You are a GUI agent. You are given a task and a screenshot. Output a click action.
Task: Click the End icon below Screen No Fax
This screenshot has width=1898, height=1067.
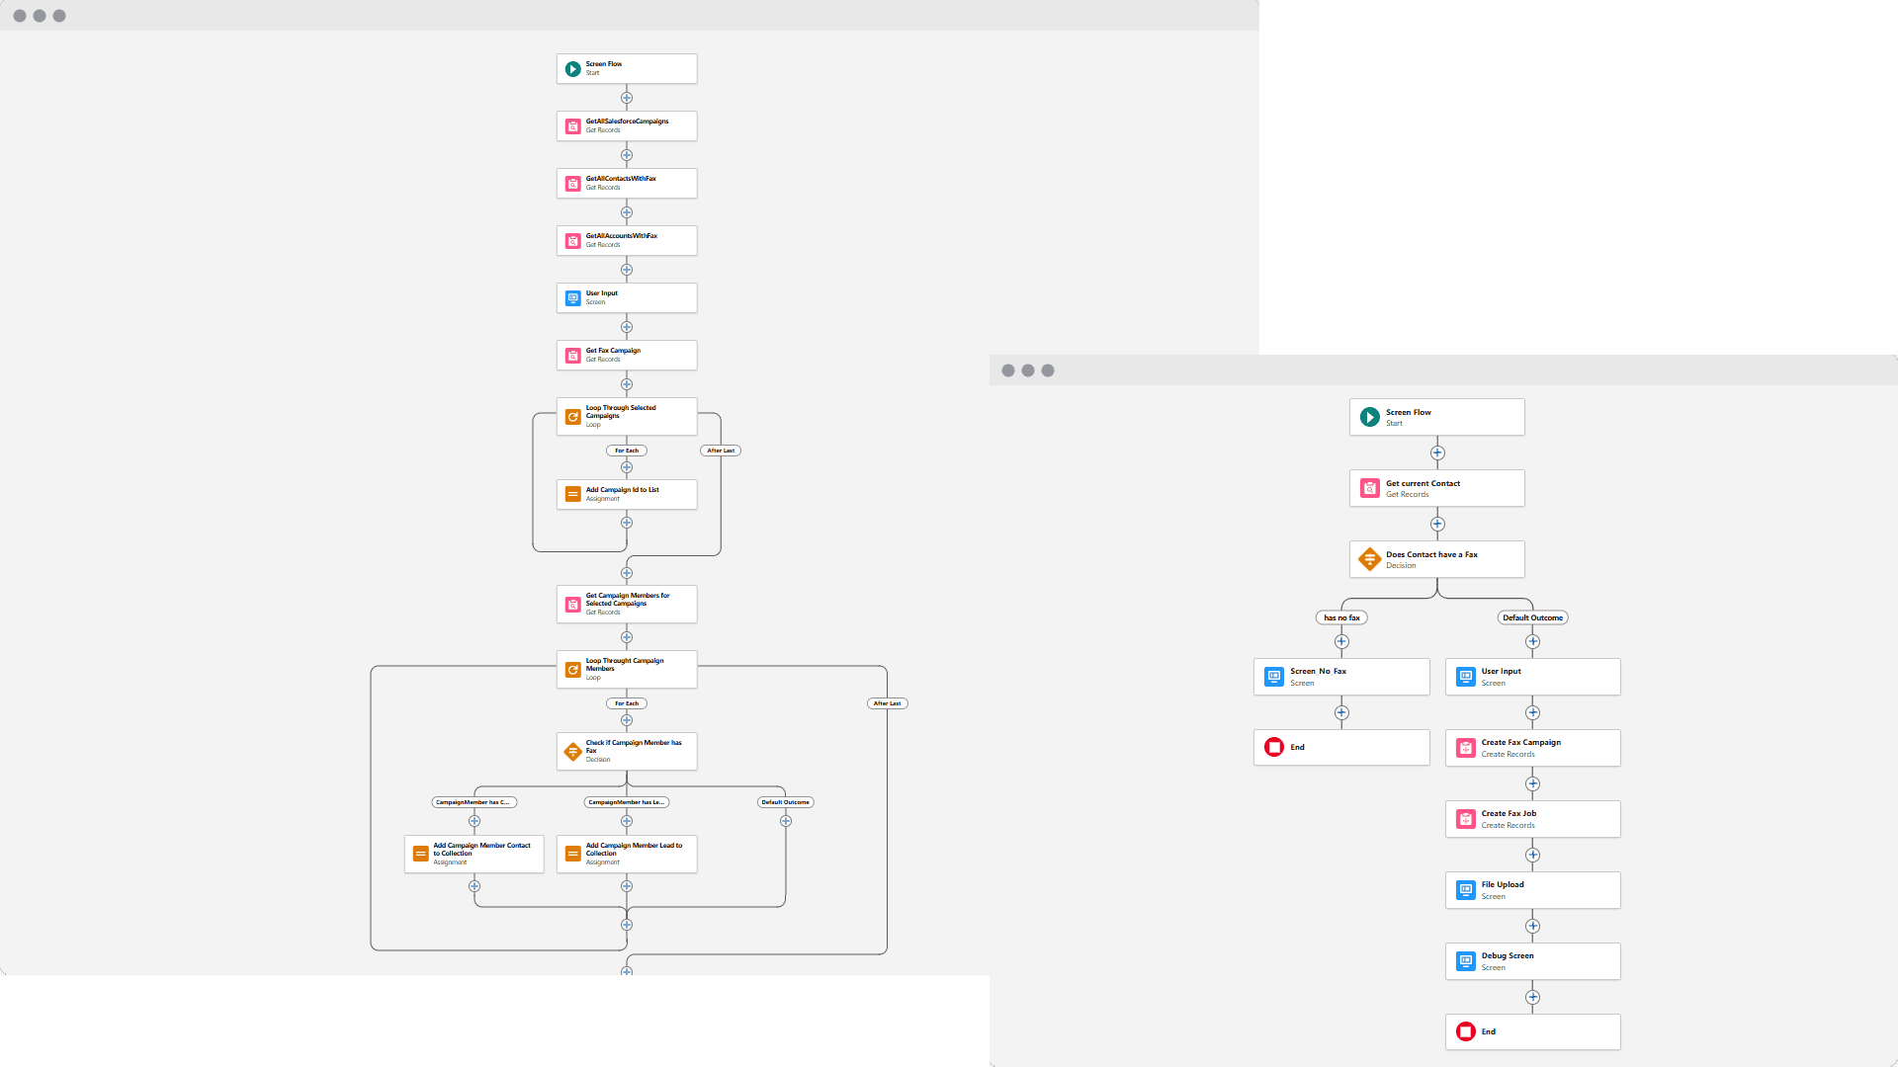coord(1274,747)
